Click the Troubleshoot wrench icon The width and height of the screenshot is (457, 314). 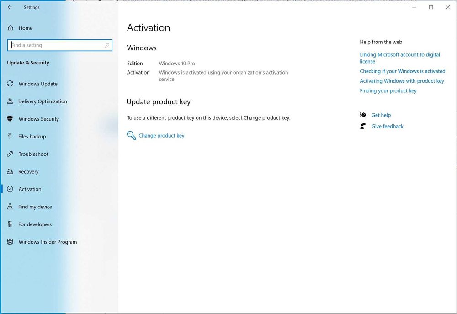tap(10, 154)
